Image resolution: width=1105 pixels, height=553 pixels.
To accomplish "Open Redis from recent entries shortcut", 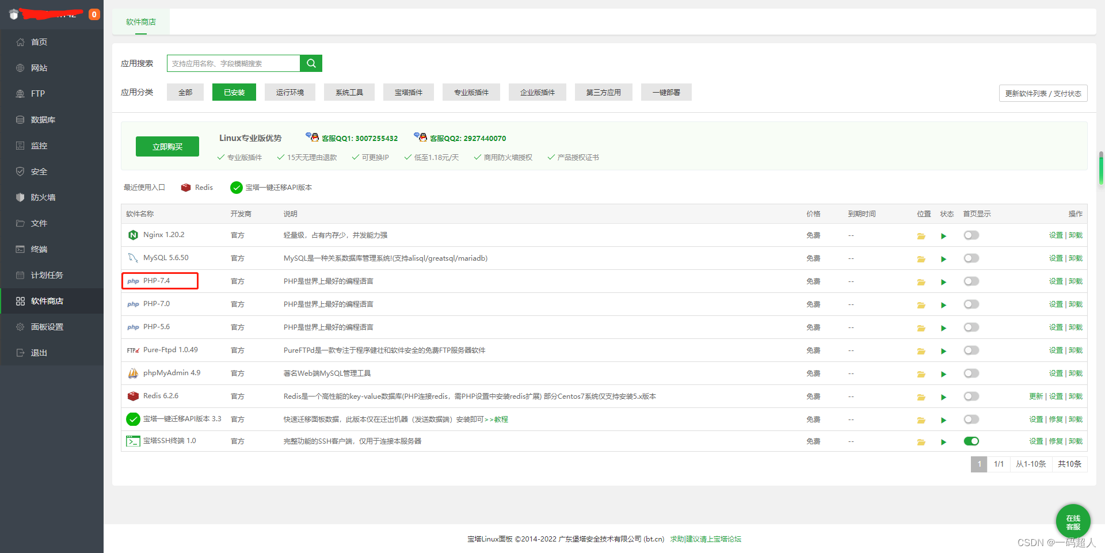I will click(197, 188).
